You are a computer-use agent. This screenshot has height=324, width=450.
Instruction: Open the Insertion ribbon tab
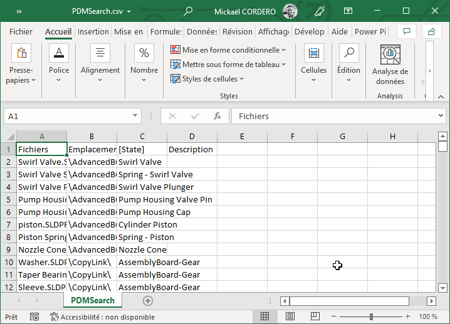[93, 32]
